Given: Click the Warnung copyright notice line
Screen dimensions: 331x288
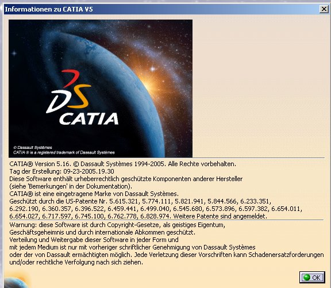Looking at the screenshot, I should 117,225.
